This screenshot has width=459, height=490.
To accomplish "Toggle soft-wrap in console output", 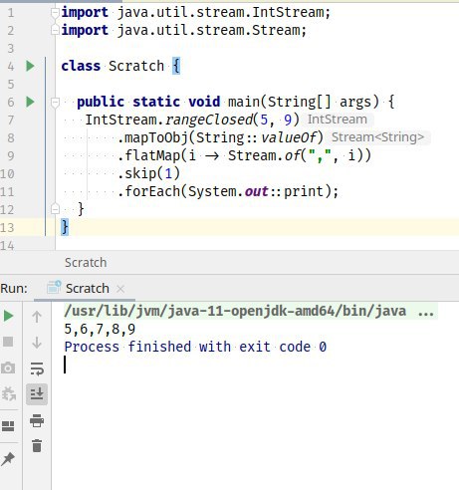I will click(x=37, y=368).
